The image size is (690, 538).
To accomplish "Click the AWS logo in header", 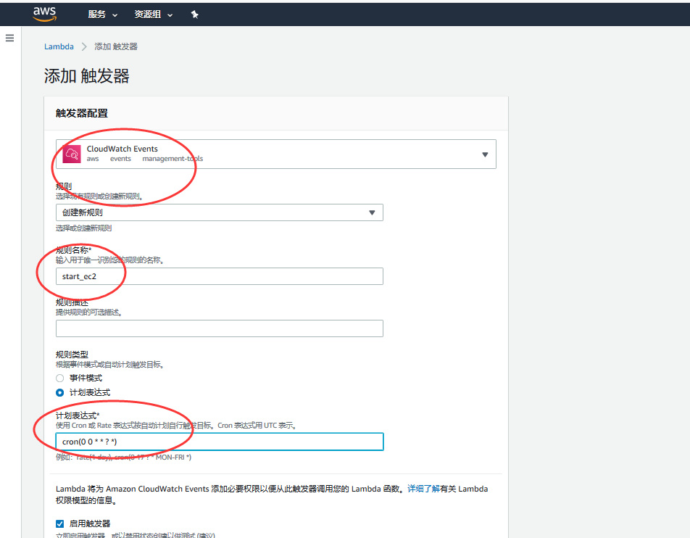I will (x=44, y=14).
